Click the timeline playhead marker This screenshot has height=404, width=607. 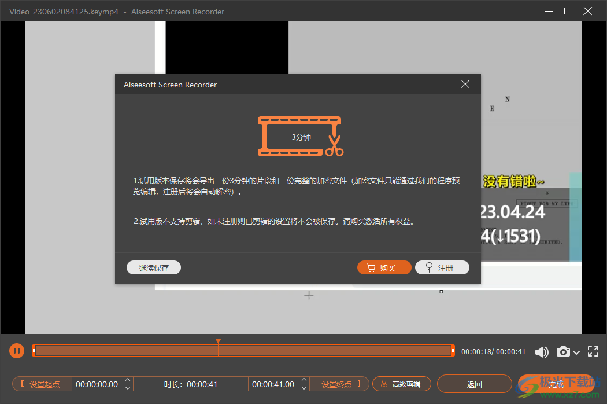click(219, 341)
